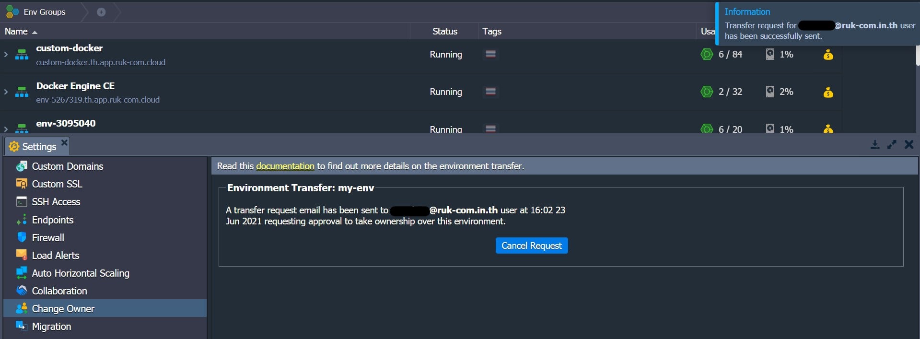920x339 pixels.
Task: Select the Docker Engine CE environment icon
Action: (22, 92)
